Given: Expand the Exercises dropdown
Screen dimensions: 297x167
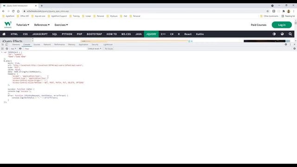Looking at the screenshot, I should pos(61,25).
